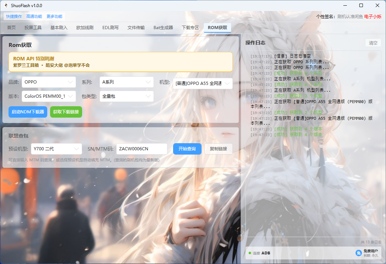
Task: Select the ROM获取 tab
Action: point(218,28)
